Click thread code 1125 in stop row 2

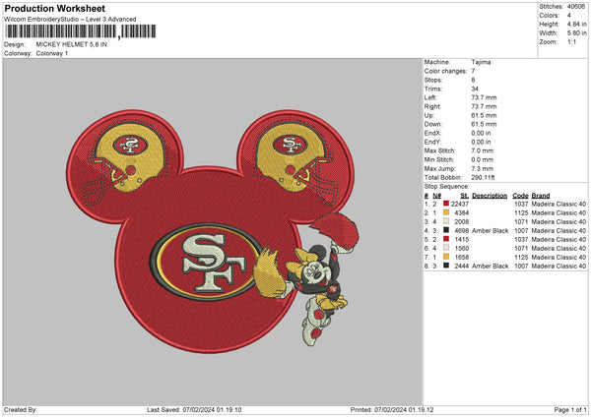click(521, 212)
